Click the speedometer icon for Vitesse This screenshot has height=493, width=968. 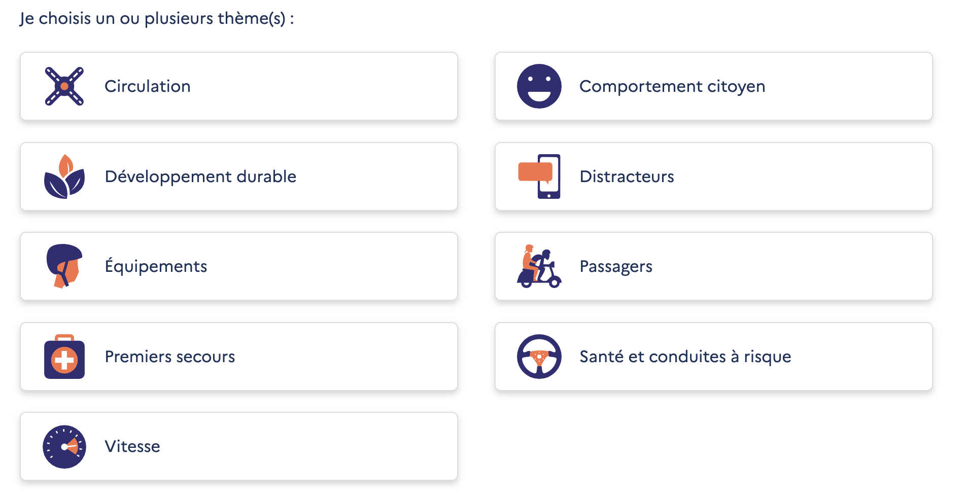click(x=64, y=447)
